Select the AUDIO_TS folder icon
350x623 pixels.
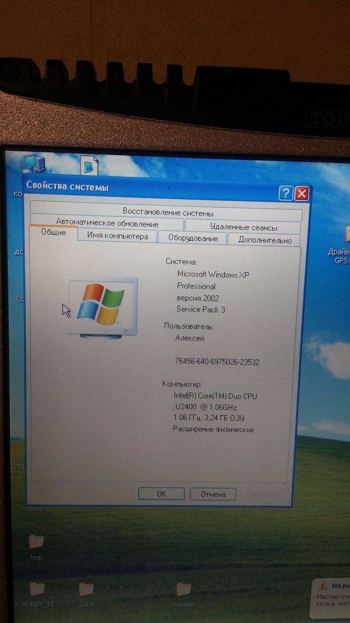coord(37,588)
